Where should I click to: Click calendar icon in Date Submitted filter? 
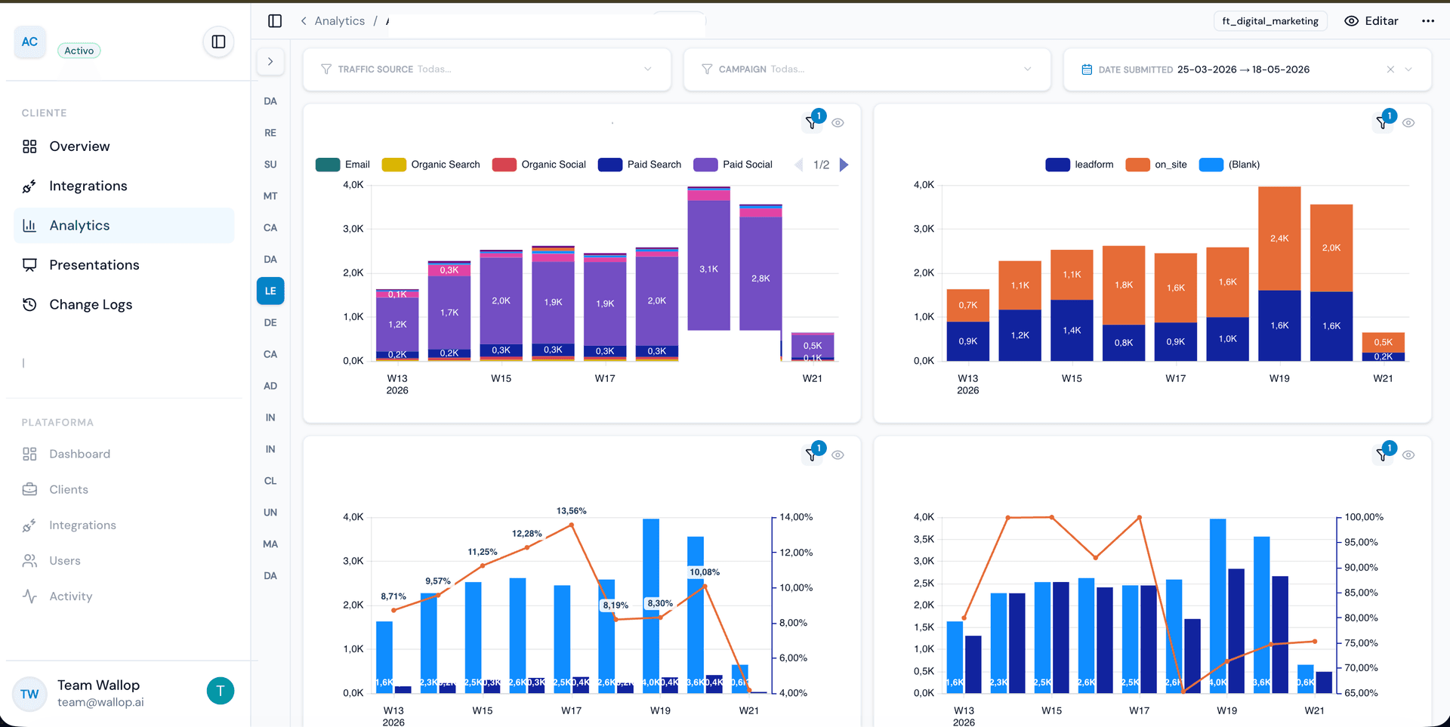point(1087,69)
